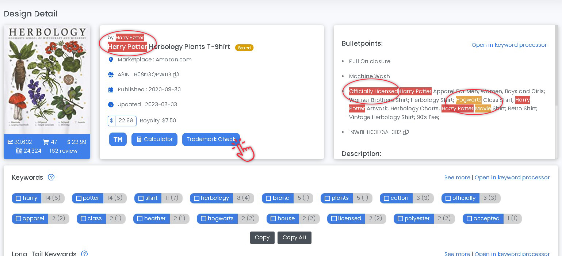The height and width of the screenshot is (256, 562).
Task: Open the Calculator button
Action: click(x=154, y=140)
